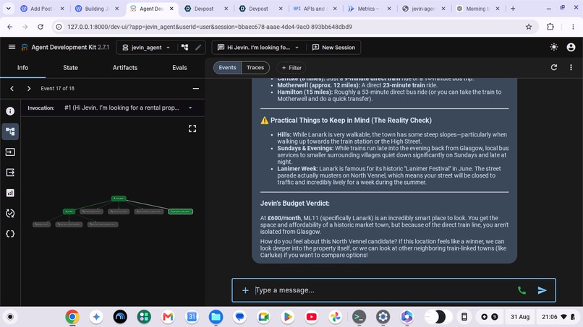The height and width of the screenshot is (327, 583).
Task: Click the highlighted rightmost green tool node
Action: 180,212
